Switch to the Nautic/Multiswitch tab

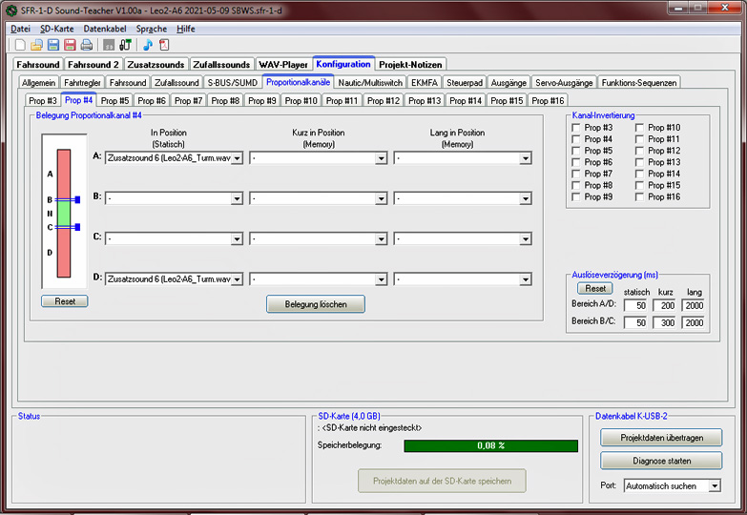click(x=370, y=82)
